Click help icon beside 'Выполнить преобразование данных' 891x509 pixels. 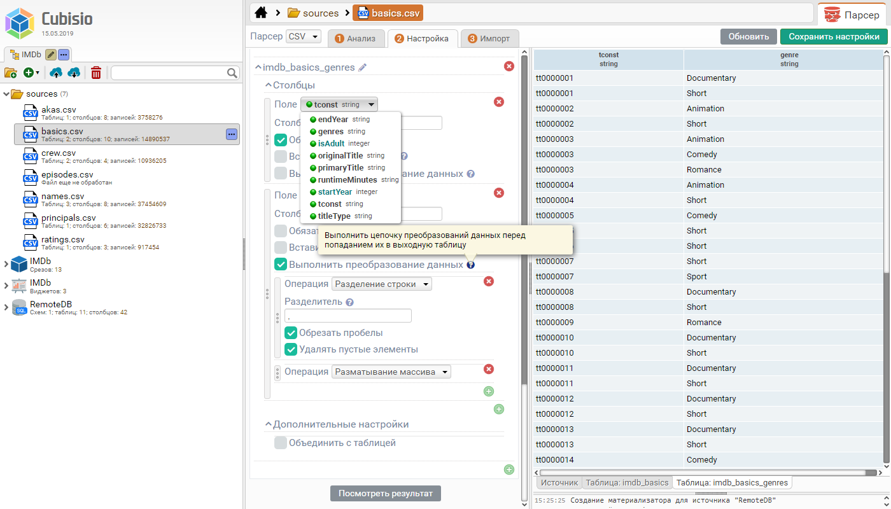pos(470,265)
